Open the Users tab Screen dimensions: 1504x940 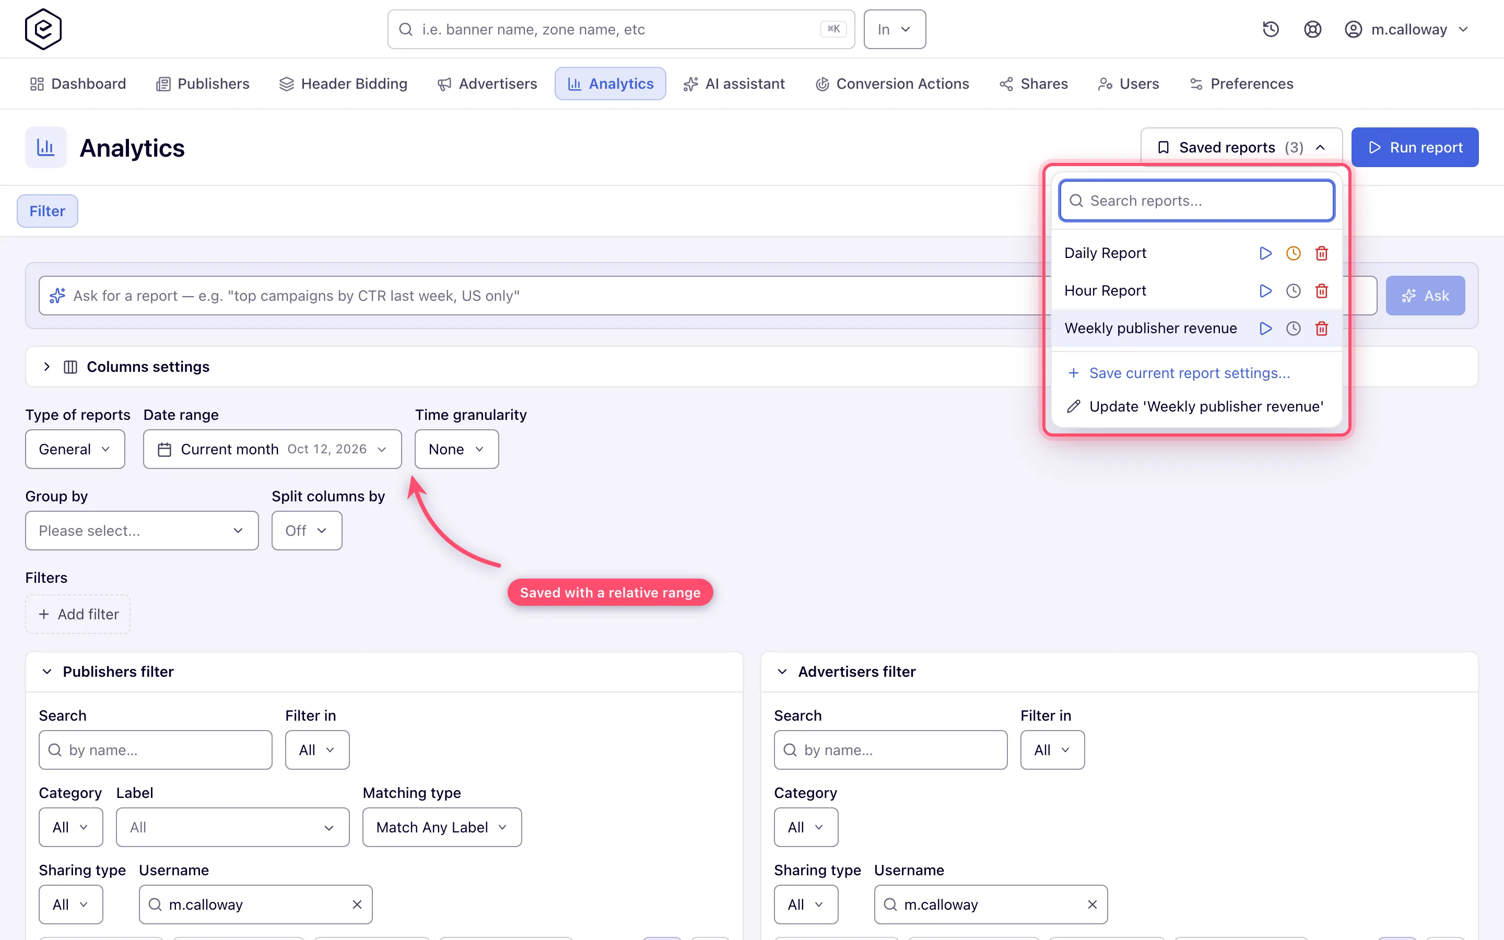click(x=1129, y=84)
